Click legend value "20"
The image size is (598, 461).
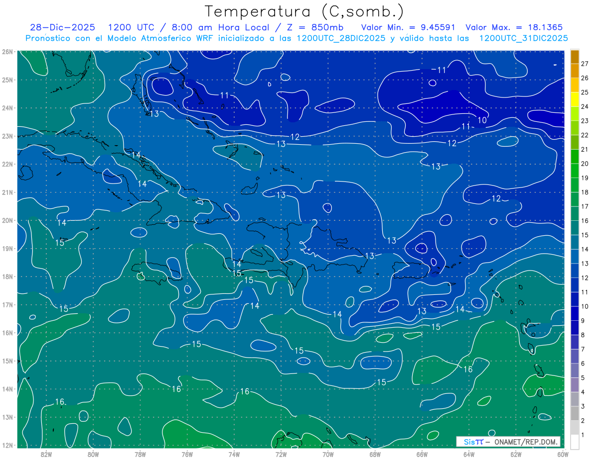coord(585,164)
